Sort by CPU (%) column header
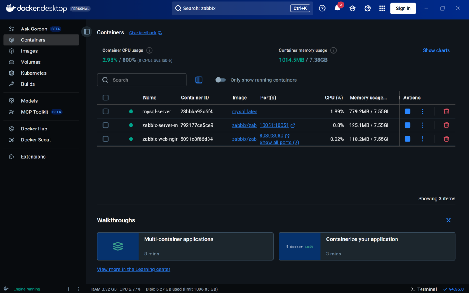This screenshot has height=293, width=469. pos(334,98)
